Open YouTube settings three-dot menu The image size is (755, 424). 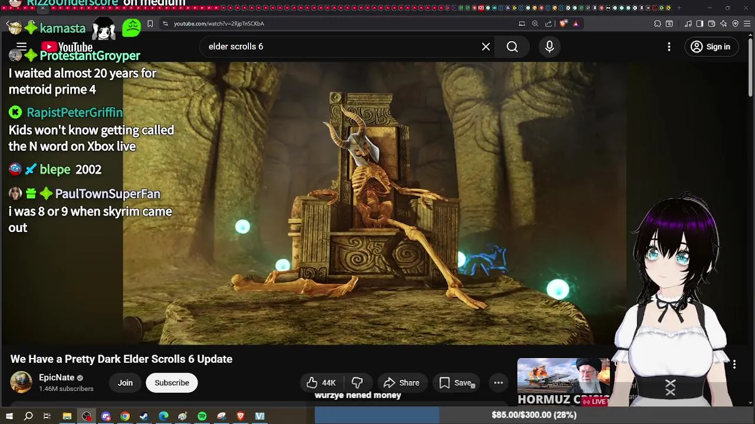tap(669, 47)
